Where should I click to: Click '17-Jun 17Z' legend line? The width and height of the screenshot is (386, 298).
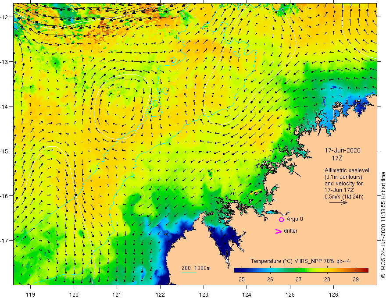pos(339,190)
